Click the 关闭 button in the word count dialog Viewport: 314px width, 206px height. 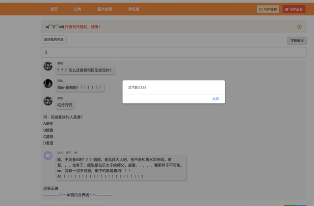pos(215,99)
